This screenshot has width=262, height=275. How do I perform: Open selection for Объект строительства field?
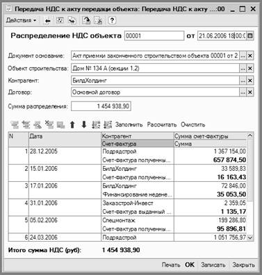click(x=243, y=68)
